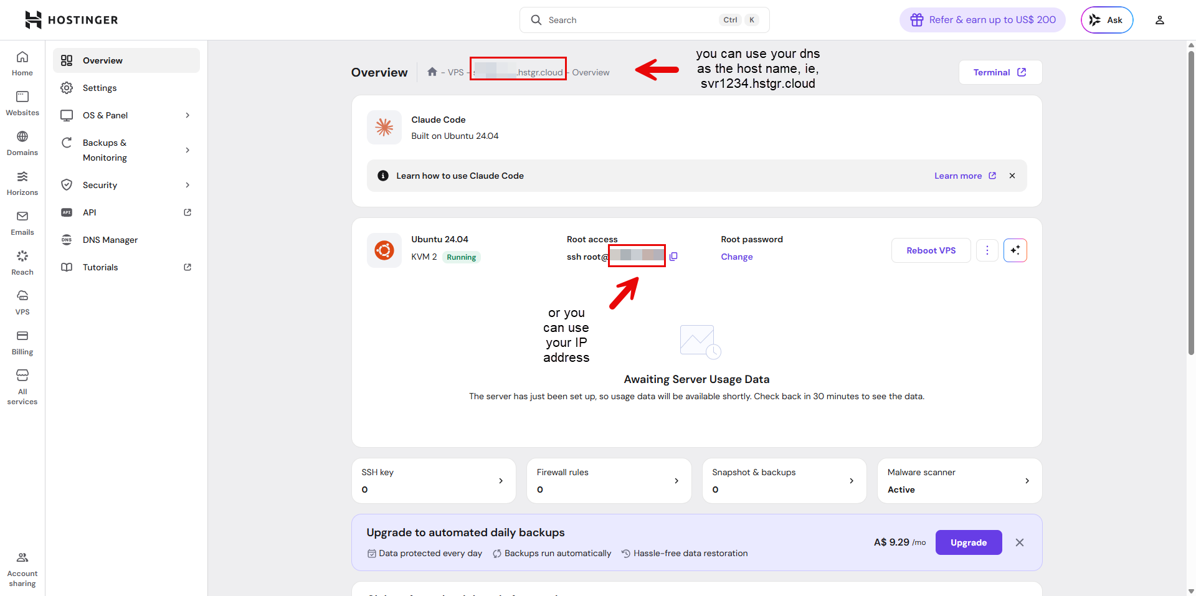
Task: Open the user profile icon
Action: point(1160,20)
